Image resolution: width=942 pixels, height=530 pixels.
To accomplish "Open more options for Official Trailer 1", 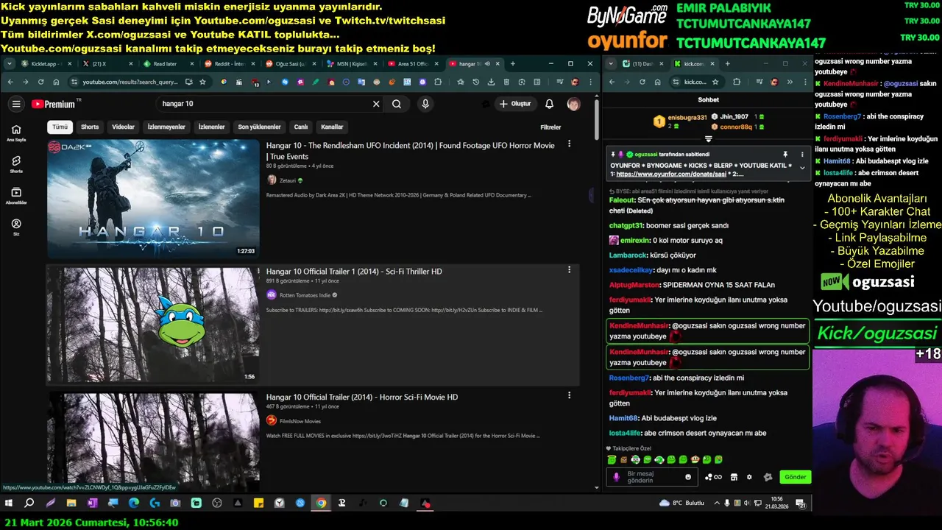I will click(x=569, y=270).
